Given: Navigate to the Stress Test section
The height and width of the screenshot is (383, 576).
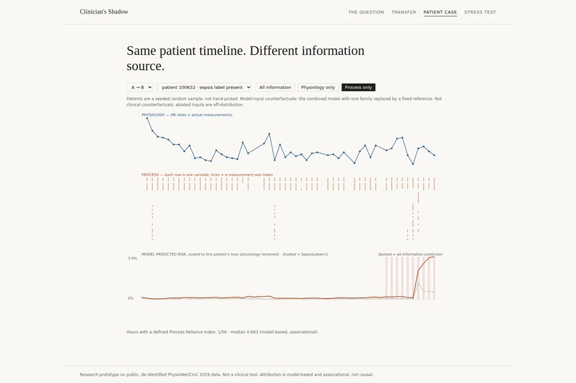Looking at the screenshot, I should coord(480,12).
